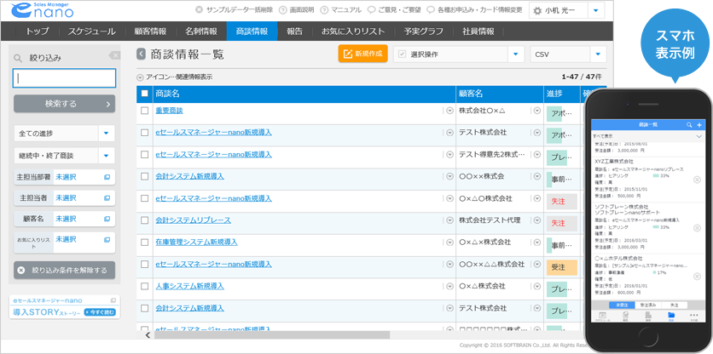Click the magnifier icon next to 絞り込み
The width and height of the screenshot is (713, 354).
click(x=18, y=58)
